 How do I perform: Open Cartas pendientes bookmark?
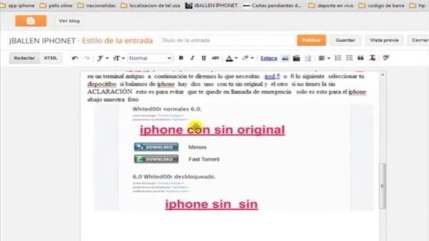(x=272, y=5)
